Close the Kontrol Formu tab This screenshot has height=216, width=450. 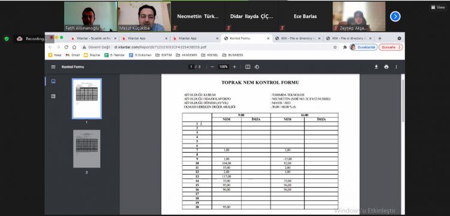[x=268, y=38]
